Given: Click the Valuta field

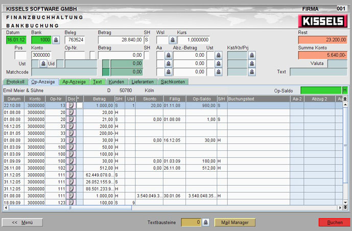Looking at the screenshot, I should click(x=337, y=63).
